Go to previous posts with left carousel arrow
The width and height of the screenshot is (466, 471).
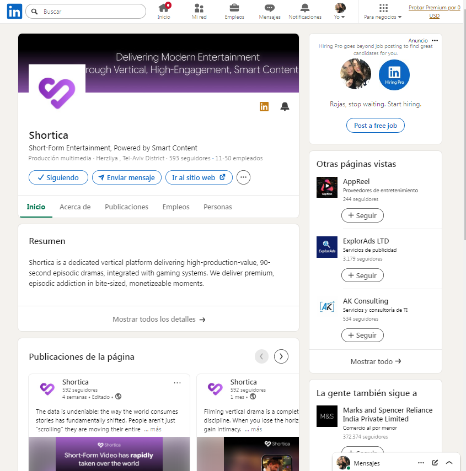[x=261, y=356]
